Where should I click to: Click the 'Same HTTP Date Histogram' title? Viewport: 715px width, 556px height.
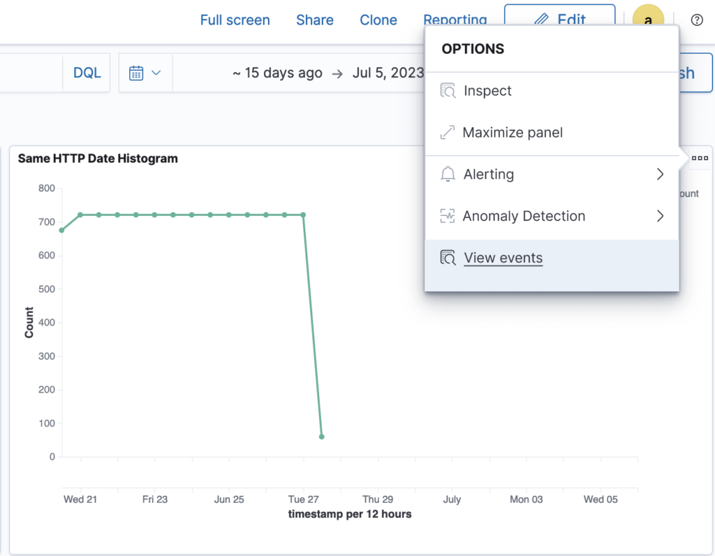pyautogui.click(x=98, y=159)
